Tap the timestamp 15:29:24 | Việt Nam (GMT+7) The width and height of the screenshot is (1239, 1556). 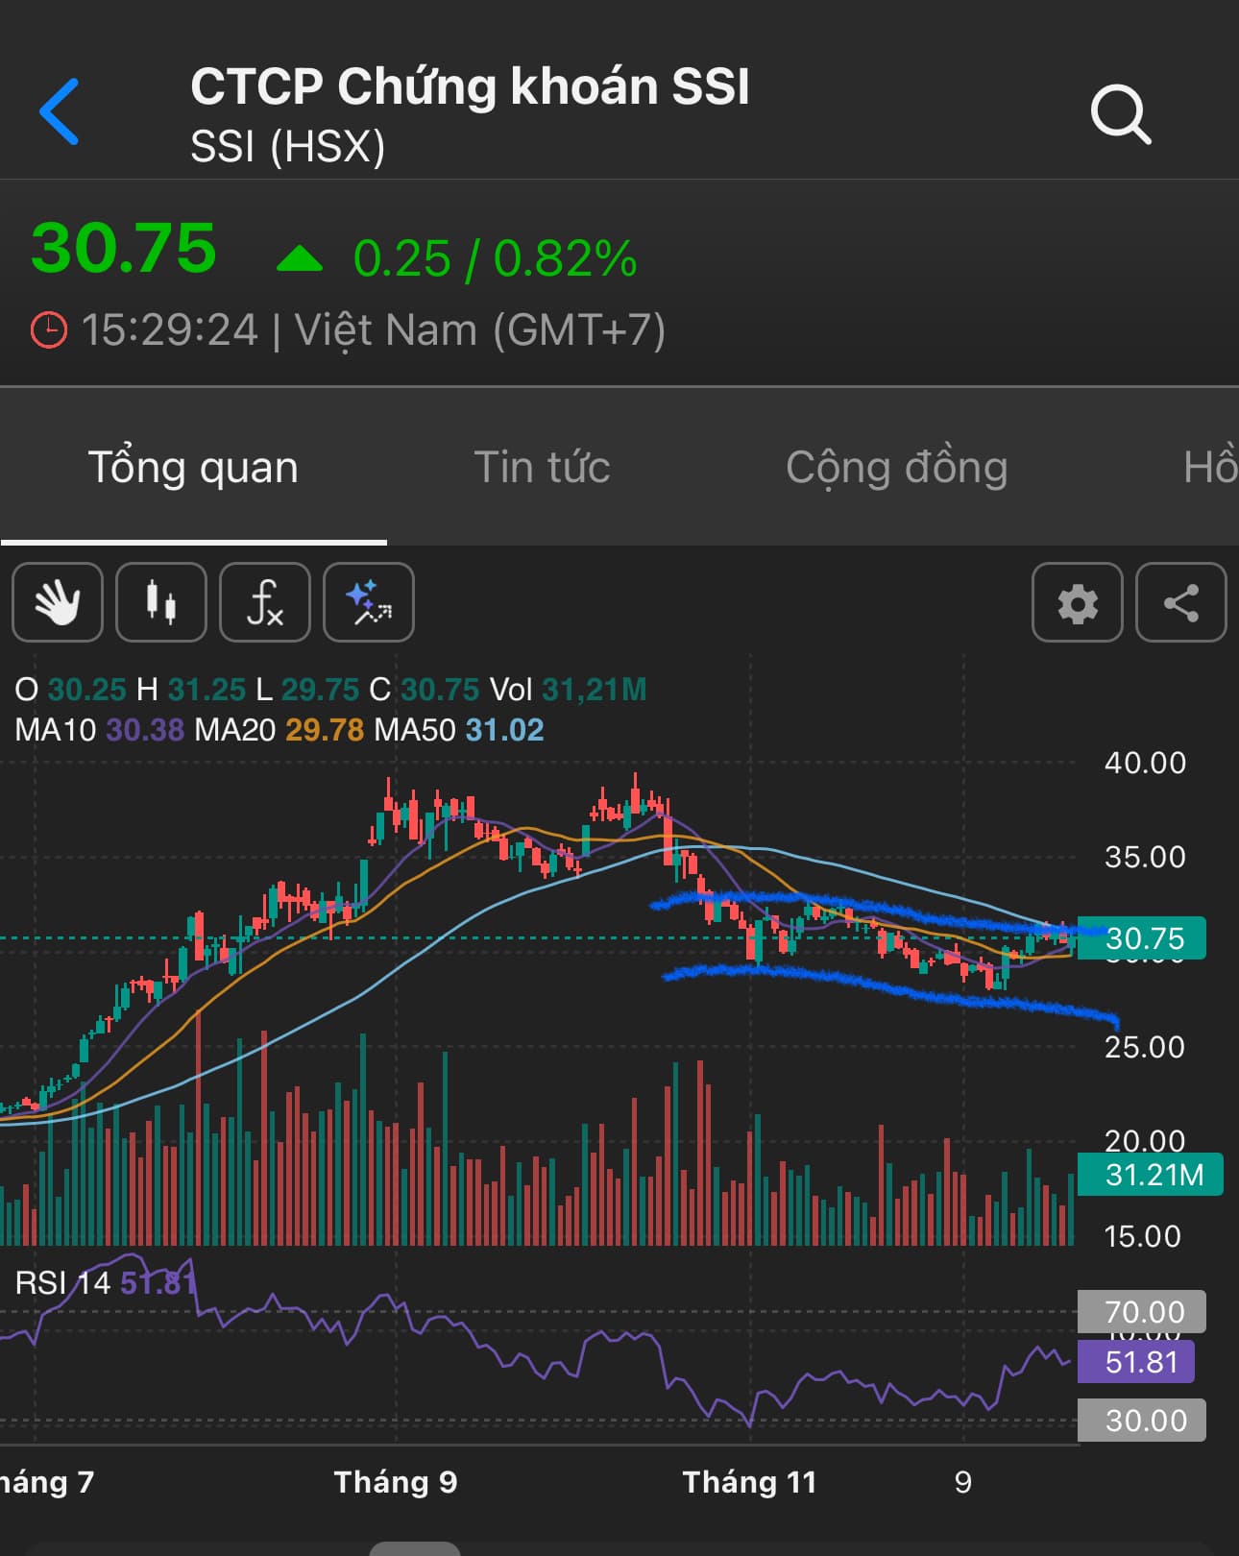(374, 330)
